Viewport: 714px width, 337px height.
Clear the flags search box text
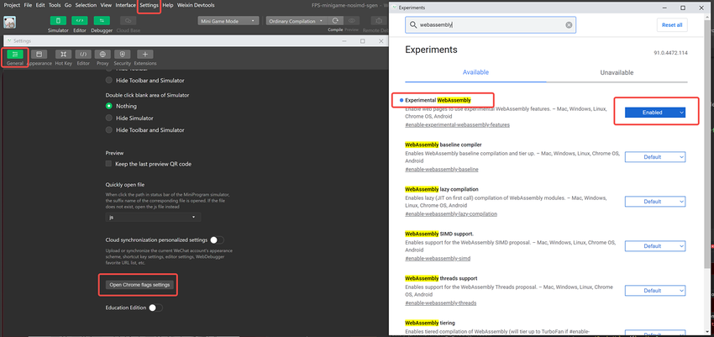point(569,25)
